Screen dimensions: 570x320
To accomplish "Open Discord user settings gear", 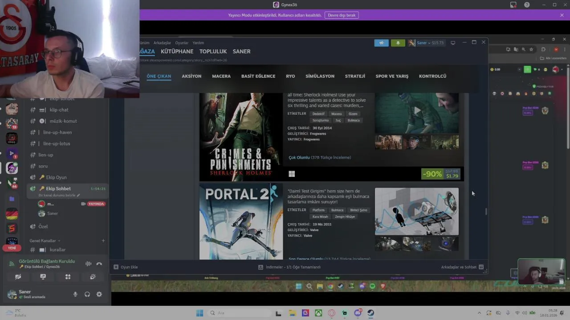I will [x=99, y=294].
